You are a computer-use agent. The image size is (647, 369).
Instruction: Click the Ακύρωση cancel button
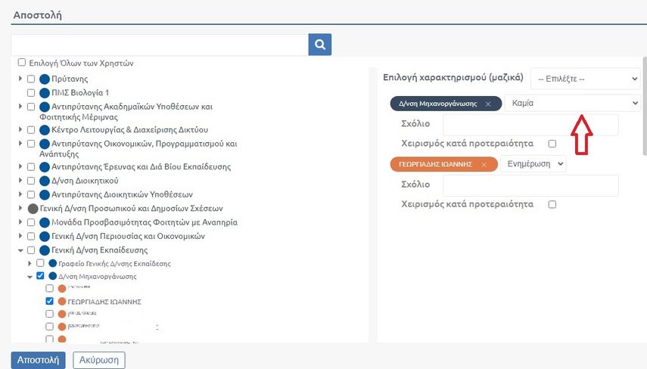click(99, 360)
